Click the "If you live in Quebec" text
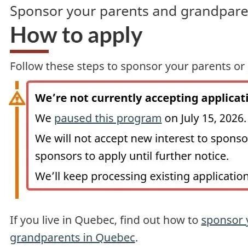 coord(63,220)
